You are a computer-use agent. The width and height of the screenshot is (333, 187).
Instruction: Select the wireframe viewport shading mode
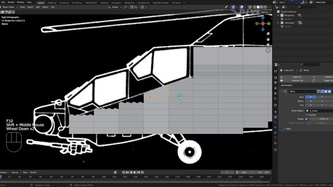[254, 7]
